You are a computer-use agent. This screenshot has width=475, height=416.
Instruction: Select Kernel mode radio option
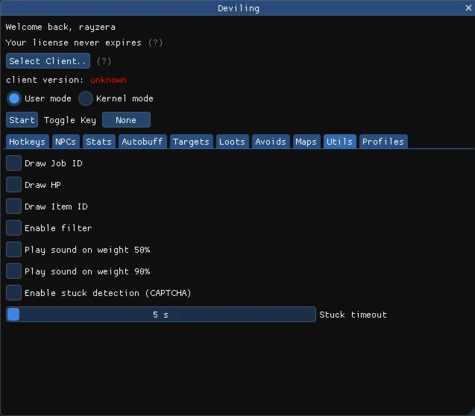86,98
